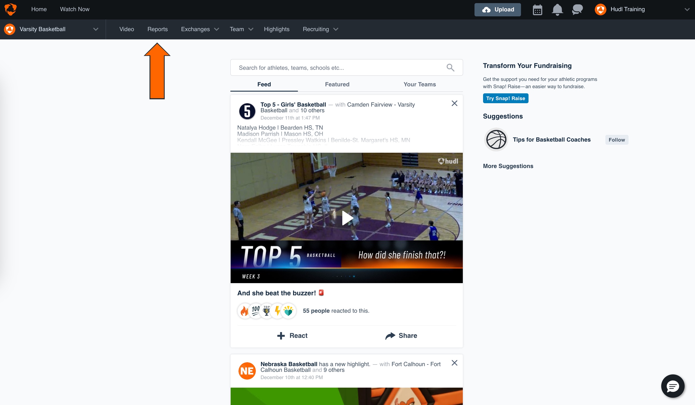Open Tips for Basketball Coaches page name
This screenshot has width=695, height=405.
(x=552, y=139)
